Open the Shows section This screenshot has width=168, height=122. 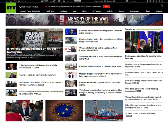[148, 11]
